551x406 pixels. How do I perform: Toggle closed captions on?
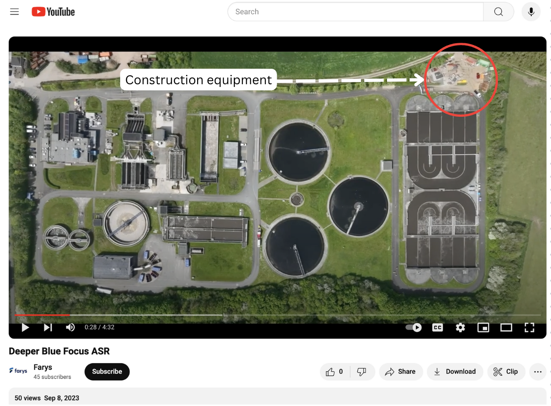click(437, 328)
